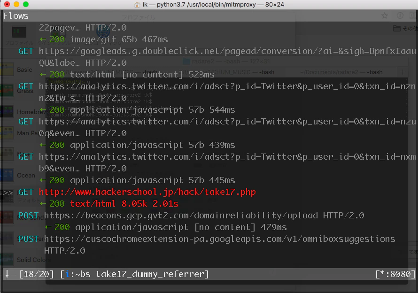Select the googleads.g.doubleclick.net GET flow
The width and height of the screenshot is (418, 293).
pos(217,57)
